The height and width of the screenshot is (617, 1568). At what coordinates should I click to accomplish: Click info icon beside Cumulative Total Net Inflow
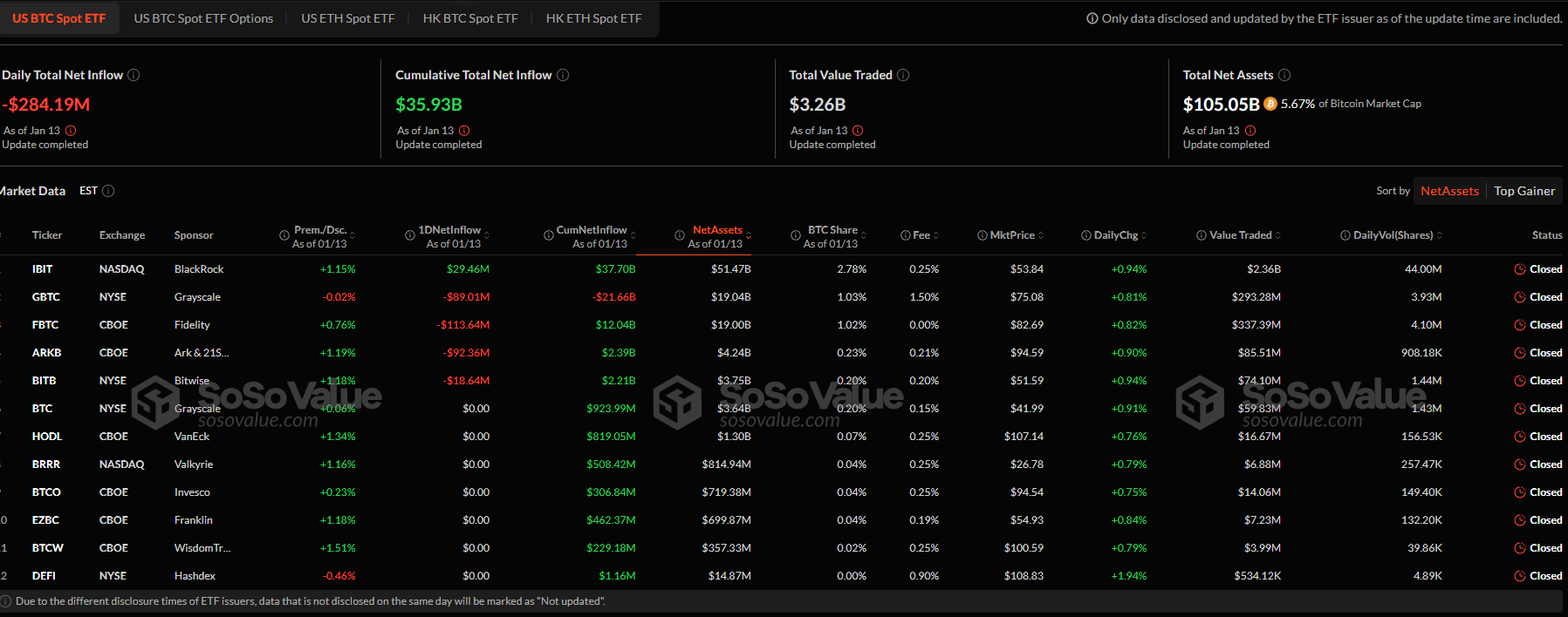coord(563,75)
